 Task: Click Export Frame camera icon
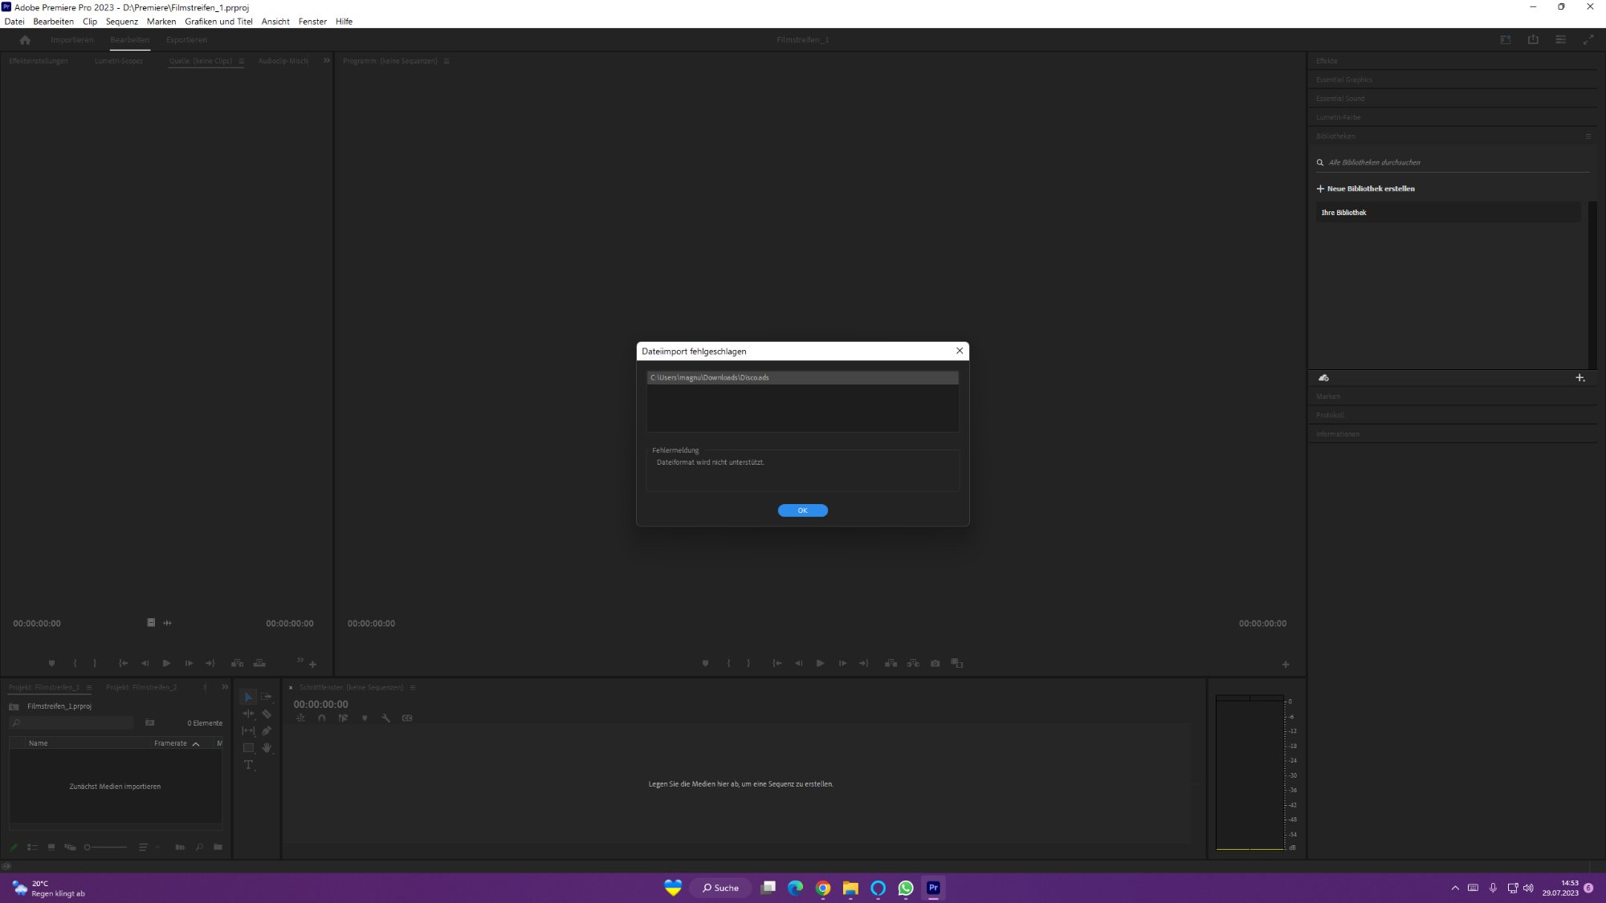click(x=935, y=664)
